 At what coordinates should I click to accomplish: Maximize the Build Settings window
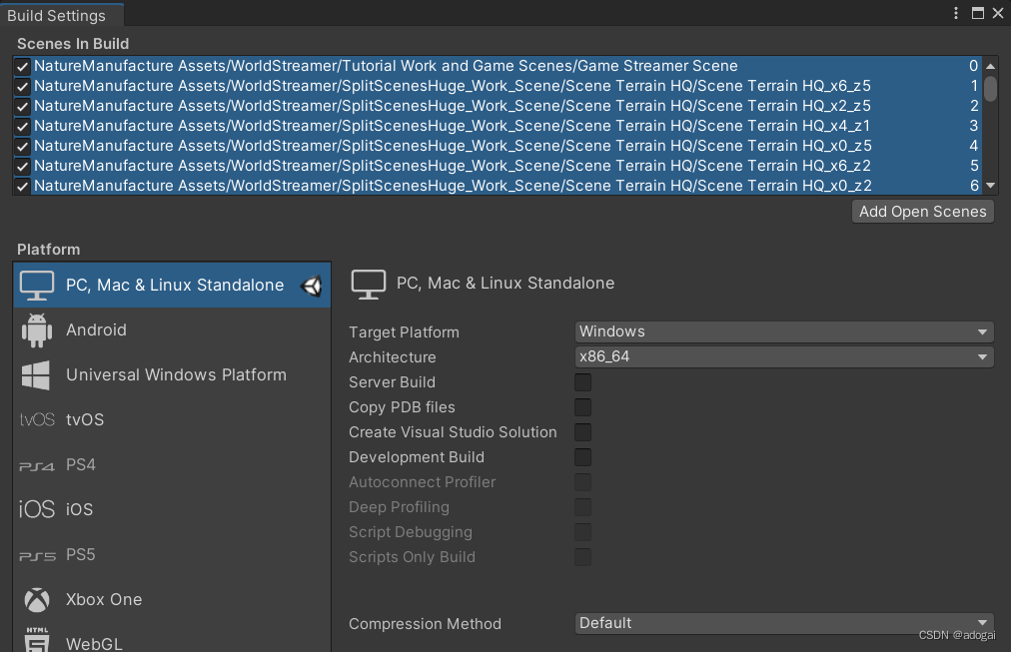click(978, 13)
